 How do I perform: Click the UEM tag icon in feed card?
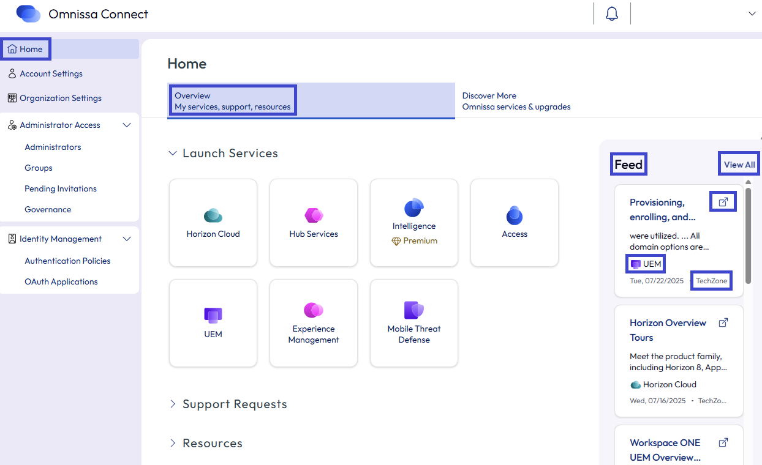(x=636, y=264)
